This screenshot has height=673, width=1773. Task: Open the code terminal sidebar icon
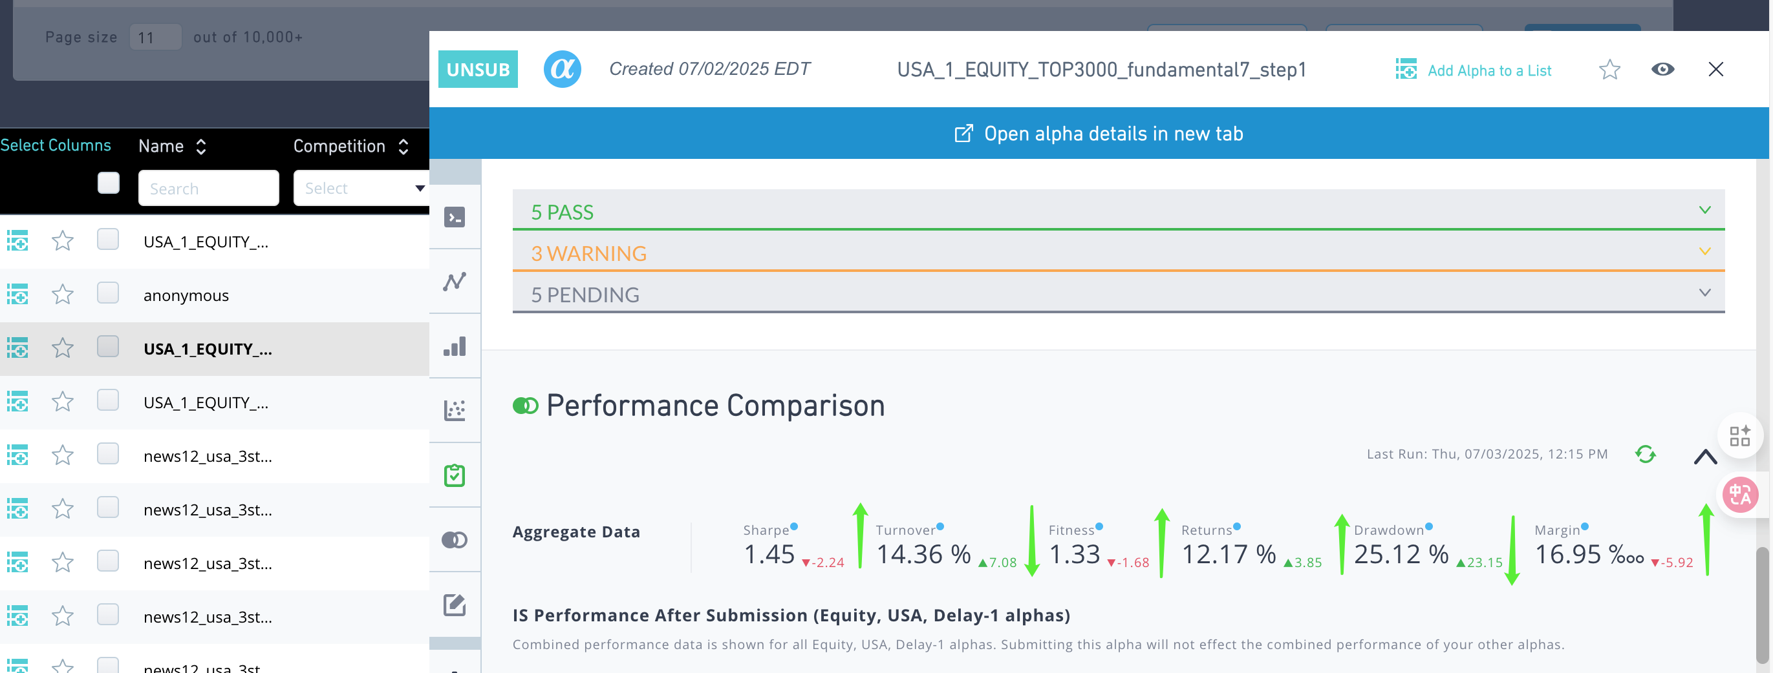click(455, 217)
